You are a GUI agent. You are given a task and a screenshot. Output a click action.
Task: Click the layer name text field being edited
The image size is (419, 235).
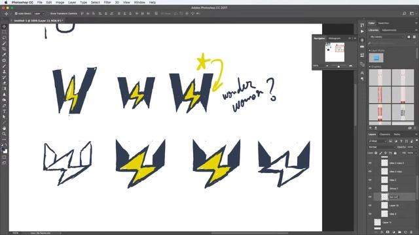pyautogui.click(x=393, y=197)
